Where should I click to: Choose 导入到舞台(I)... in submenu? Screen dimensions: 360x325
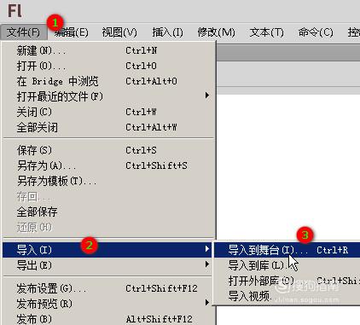pyautogui.click(x=287, y=250)
